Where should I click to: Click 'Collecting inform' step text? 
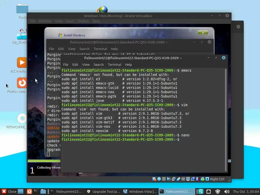coord(49,168)
